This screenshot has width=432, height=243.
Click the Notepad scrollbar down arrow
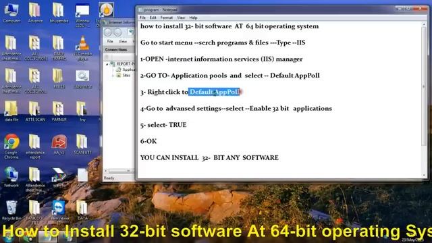(424, 175)
